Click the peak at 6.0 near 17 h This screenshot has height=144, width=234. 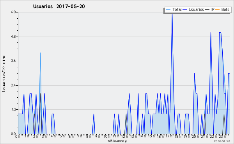(x=172, y=14)
